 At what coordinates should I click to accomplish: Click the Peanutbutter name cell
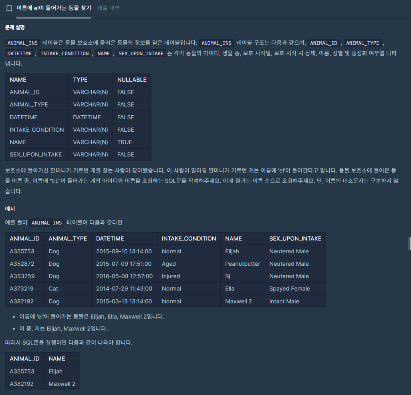tap(243, 264)
